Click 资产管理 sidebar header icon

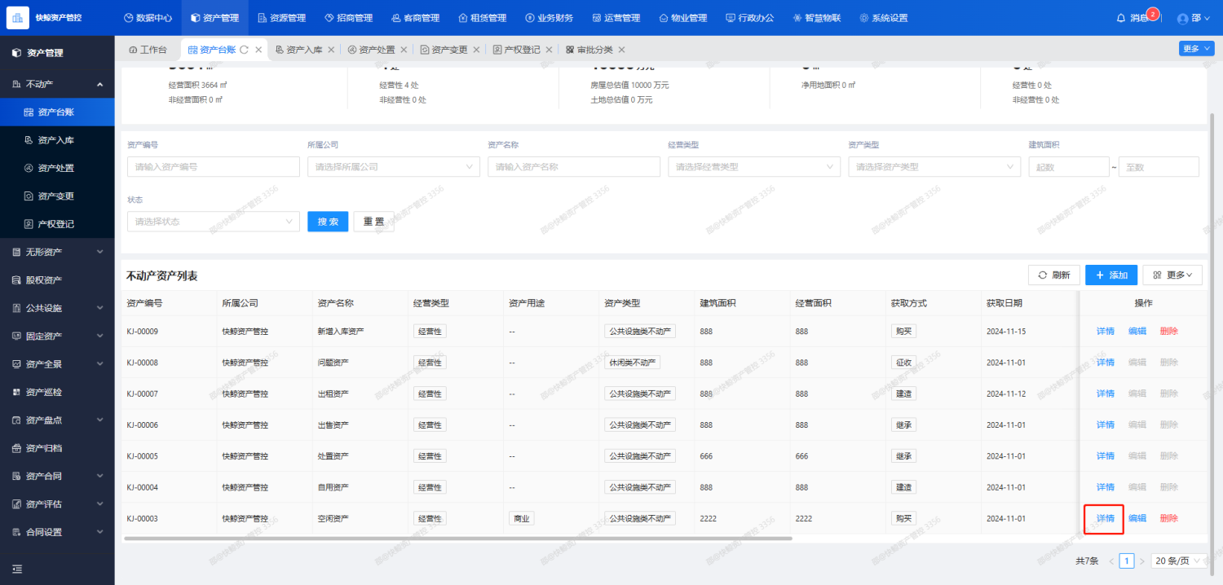tap(16, 53)
